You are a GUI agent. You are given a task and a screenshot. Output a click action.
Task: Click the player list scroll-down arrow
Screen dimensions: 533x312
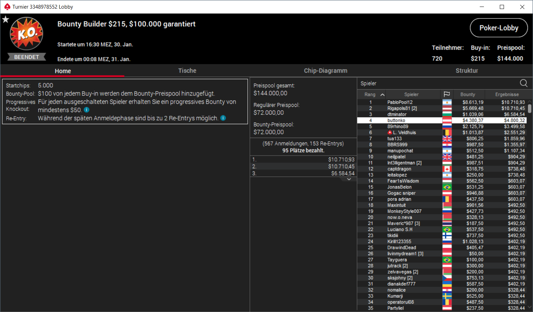(530, 307)
